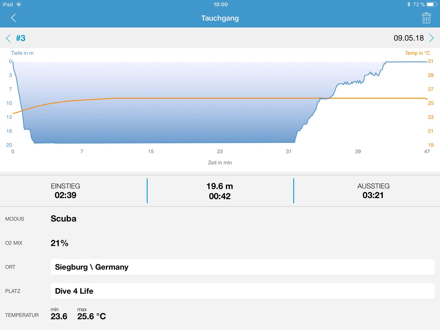Screen dimensions: 440x330
Task: Tap the Tauchgang title in header
Action: [x=220, y=18]
